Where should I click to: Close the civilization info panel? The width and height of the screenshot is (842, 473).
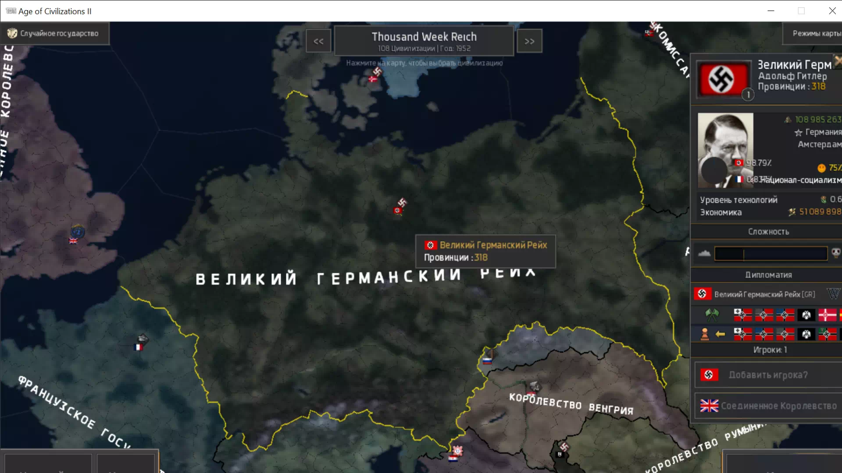838,60
